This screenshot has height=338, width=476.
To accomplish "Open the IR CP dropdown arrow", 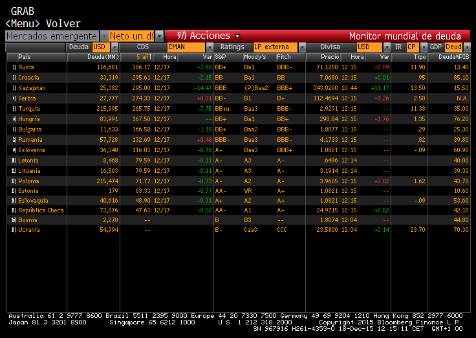I will [x=424, y=47].
